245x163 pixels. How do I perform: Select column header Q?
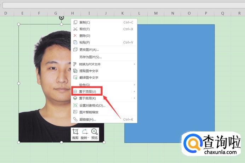click(223, 13)
